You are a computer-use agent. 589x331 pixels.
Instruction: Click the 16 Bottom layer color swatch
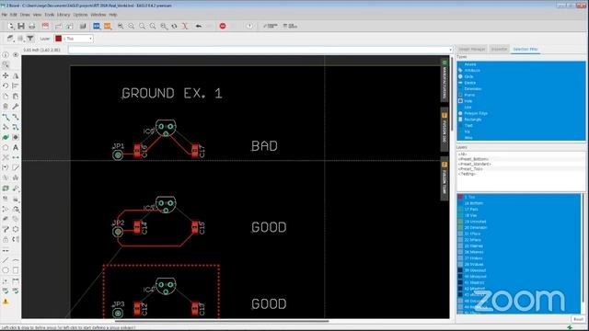[x=460, y=203]
